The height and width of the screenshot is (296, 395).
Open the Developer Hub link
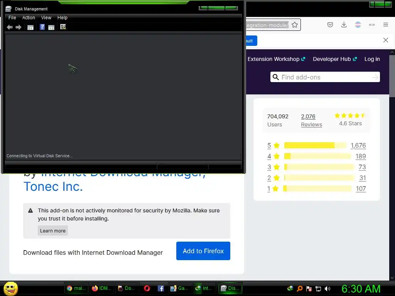[335, 59]
